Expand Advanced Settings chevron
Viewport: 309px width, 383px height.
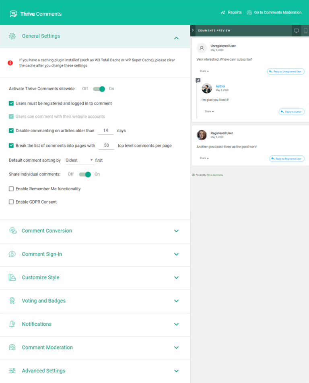click(177, 371)
